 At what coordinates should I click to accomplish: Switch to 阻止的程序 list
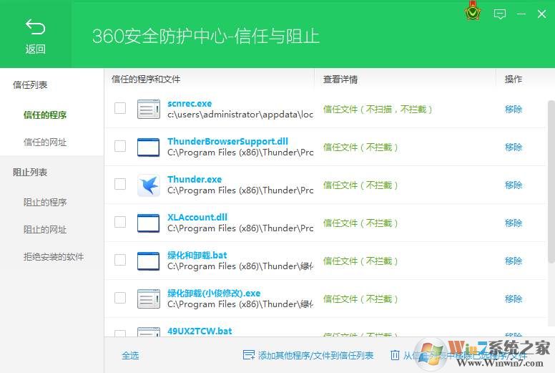pyautogui.click(x=45, y=203)
